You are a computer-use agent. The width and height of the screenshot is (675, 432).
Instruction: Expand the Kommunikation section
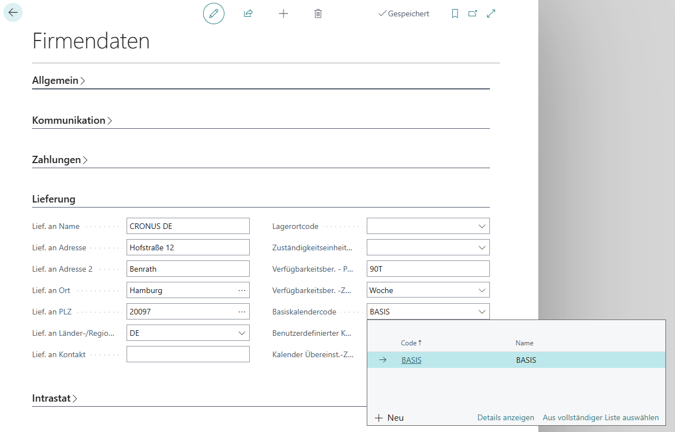72,120
